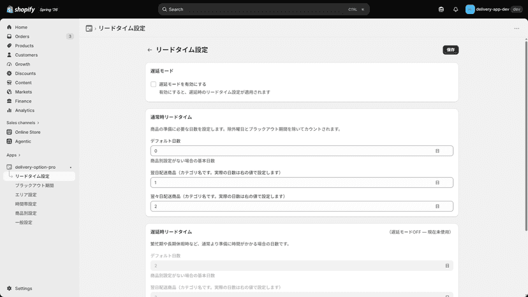This screenshot has width=528, height=297.
Task: Open エリア設定 in the sidebar
Action: [x=26, y=194]
